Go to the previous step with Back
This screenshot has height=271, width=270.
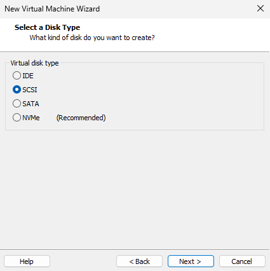pyautogui.click(x=139, y=261)
